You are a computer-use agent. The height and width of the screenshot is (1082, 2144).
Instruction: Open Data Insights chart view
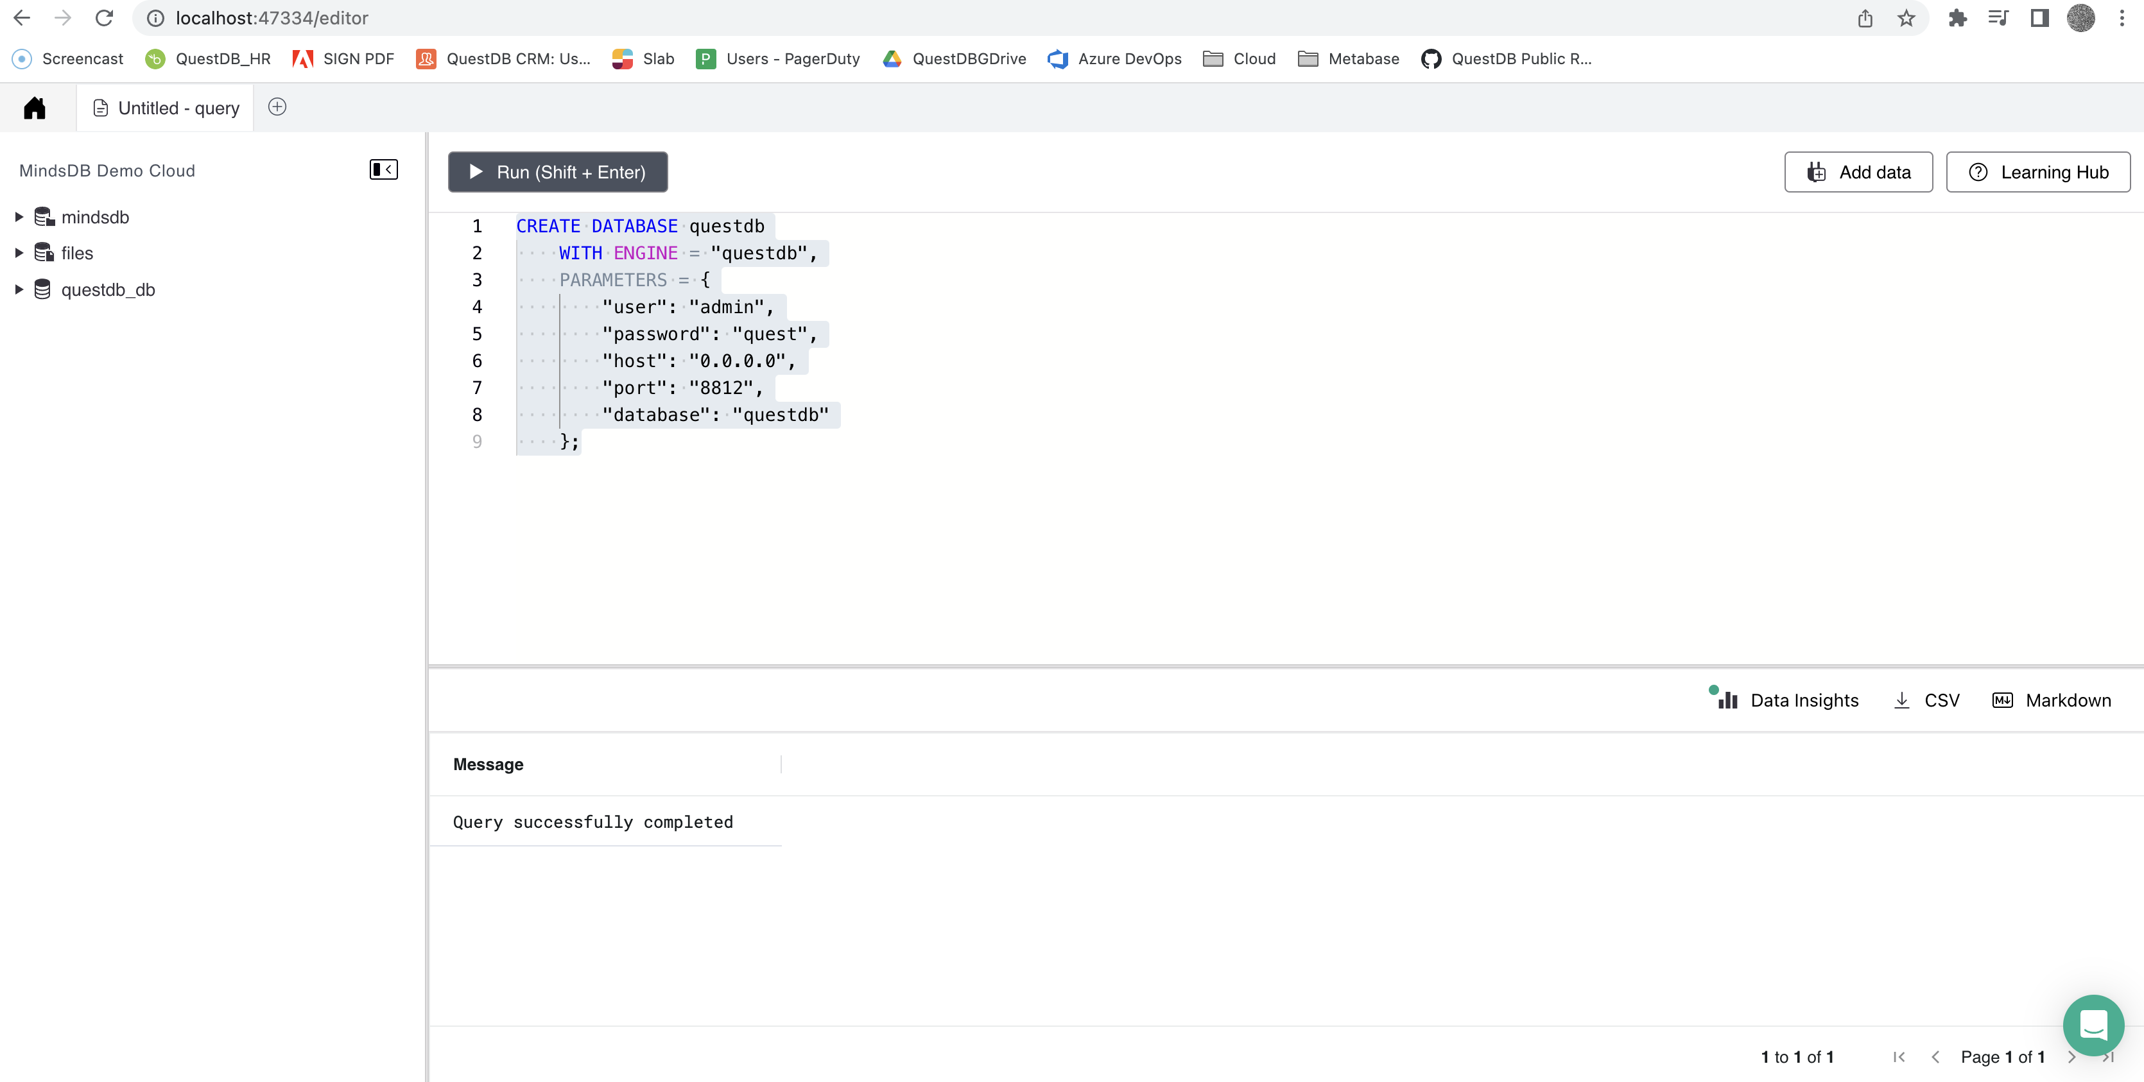[x=1785, y=700]
